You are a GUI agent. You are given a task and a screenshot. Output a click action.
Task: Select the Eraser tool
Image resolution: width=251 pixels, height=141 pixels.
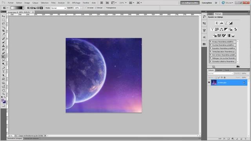[x=4, y=53]
